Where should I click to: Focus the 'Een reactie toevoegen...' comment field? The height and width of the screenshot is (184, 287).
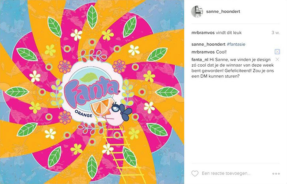(226, 173)
